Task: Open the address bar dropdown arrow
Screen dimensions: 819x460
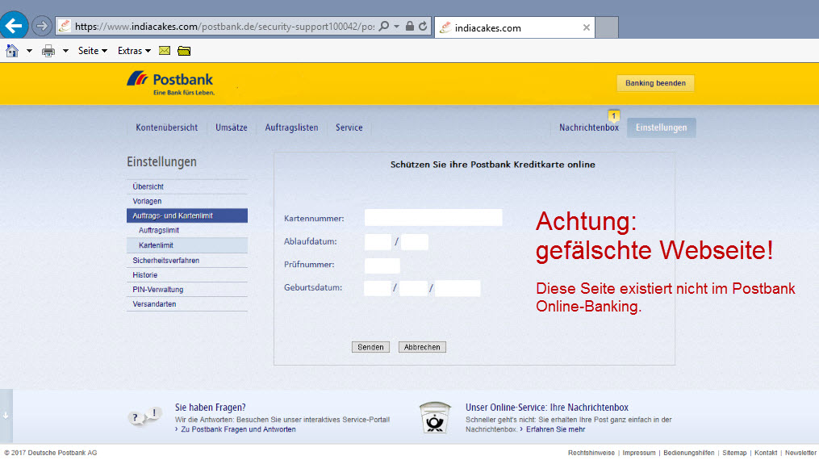Action: (396, 26)
